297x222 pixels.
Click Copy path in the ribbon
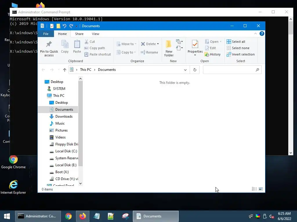(95, 48)
